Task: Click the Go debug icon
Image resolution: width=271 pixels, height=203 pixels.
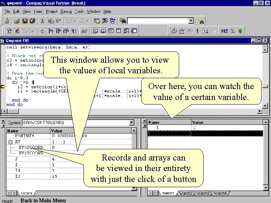Action: (x=205, y=31)
